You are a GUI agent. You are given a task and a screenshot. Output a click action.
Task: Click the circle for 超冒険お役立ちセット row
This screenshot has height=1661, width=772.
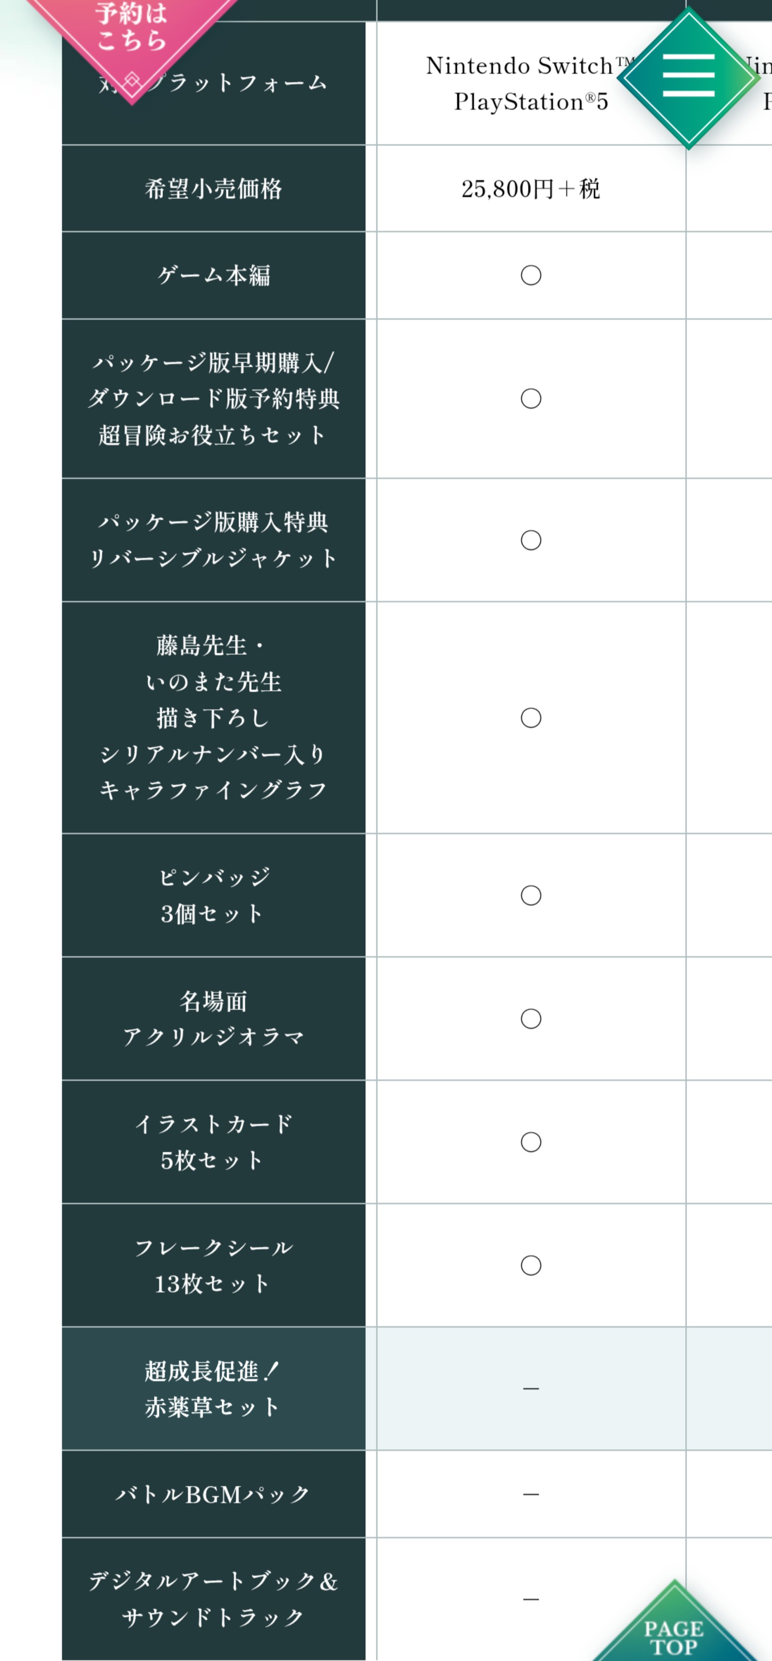[x=531, y=398]
